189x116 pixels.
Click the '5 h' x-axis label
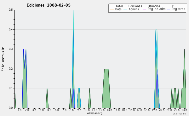[49, 110]
